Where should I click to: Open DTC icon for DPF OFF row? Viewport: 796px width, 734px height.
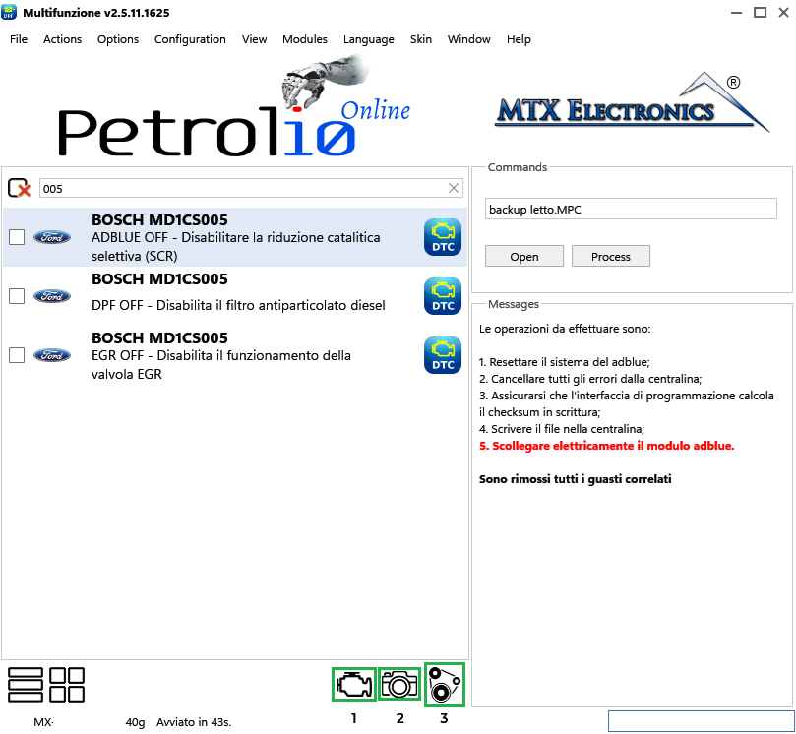(443, 296)
